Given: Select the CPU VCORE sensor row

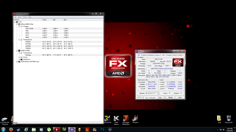Looking at the screenshot, I should (x=58, y=28).
